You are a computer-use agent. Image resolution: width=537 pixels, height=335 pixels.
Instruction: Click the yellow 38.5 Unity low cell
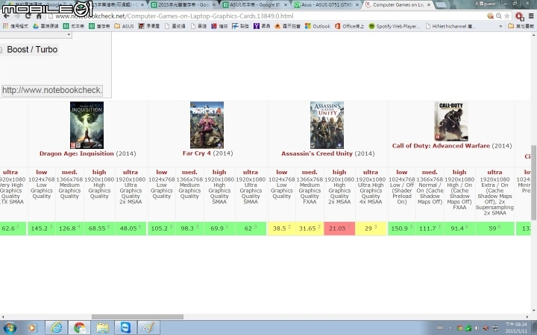click(282, 229)
